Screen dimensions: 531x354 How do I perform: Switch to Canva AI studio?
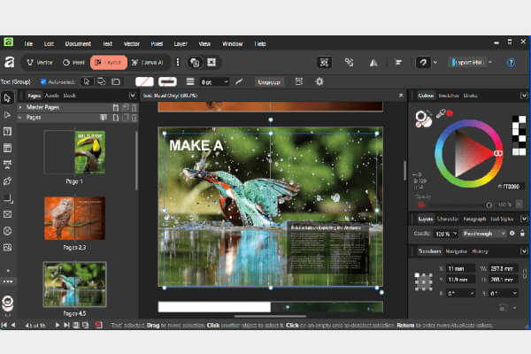click(x=148, y=62)
